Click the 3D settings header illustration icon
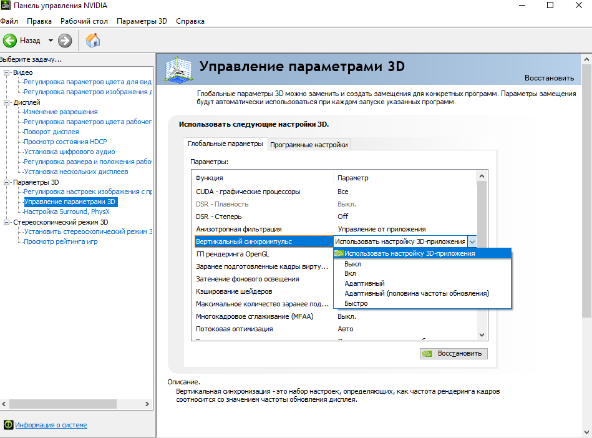This screenshot has height=438, width=592. (x=179, y=69)
